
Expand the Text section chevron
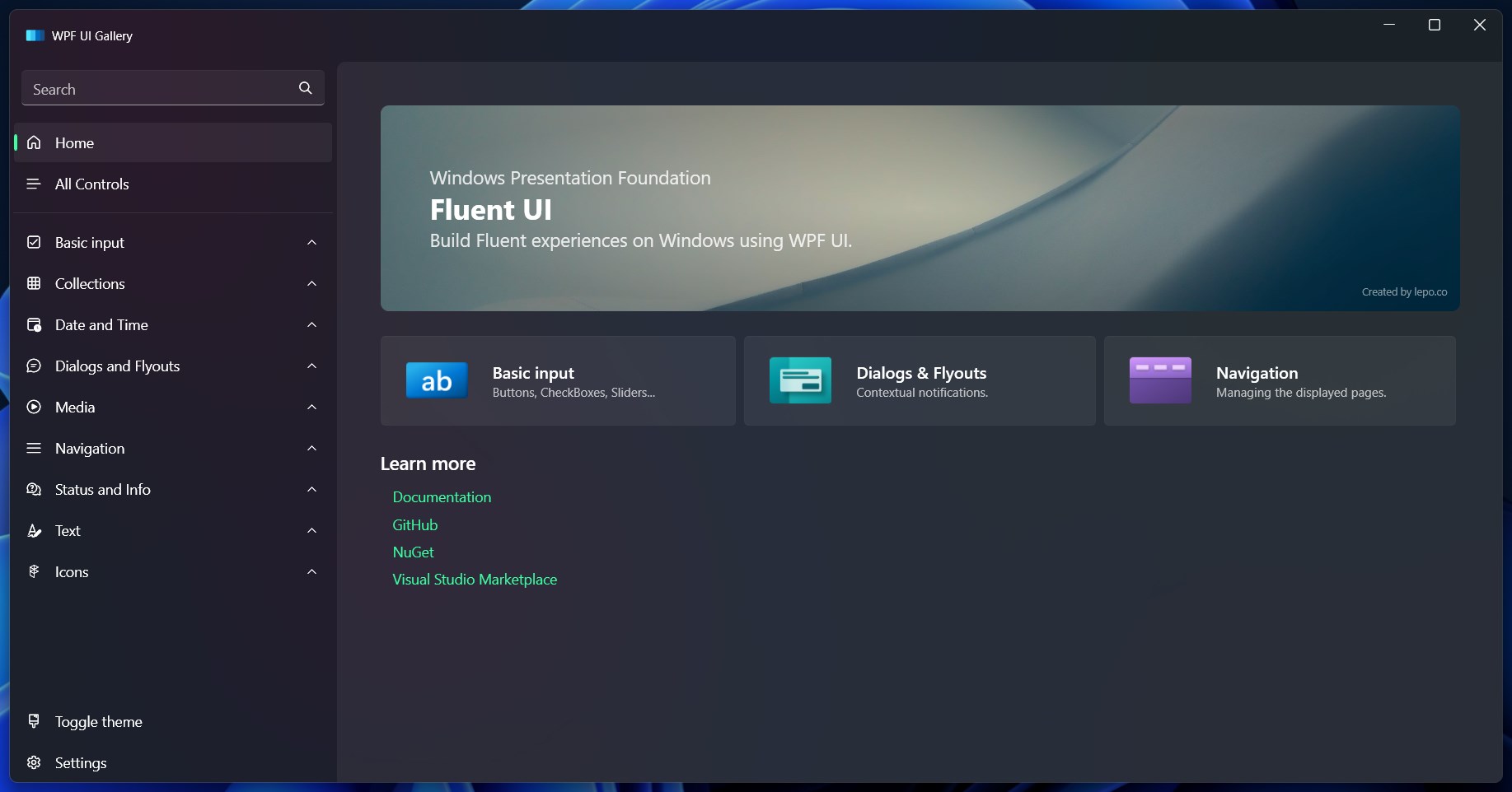point(311,530)
